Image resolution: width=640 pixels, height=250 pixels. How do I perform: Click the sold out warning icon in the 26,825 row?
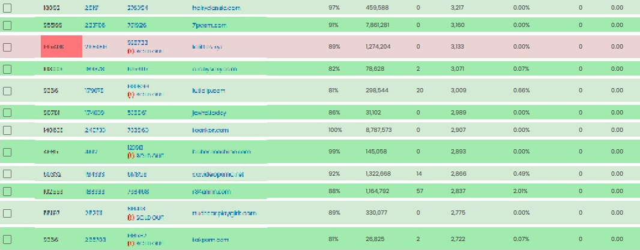130,243
